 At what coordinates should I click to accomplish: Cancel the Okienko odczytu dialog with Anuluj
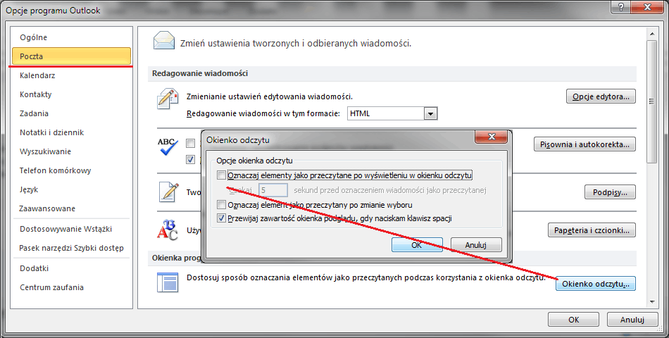(476, 245)
